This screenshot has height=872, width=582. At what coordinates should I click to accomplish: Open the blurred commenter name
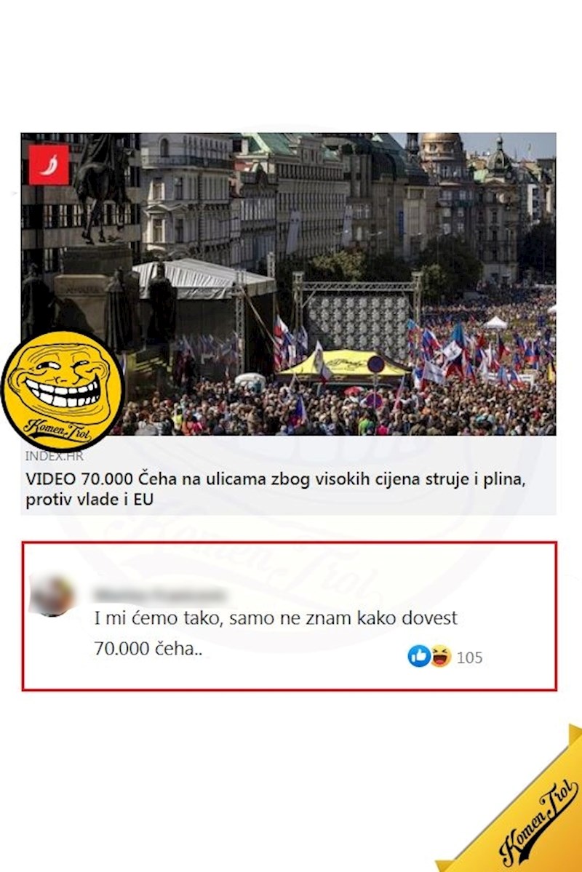[x=160, y=594]
